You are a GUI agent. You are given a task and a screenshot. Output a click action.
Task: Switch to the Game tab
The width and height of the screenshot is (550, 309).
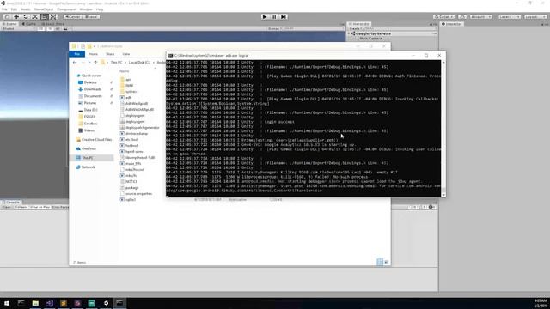28,24
